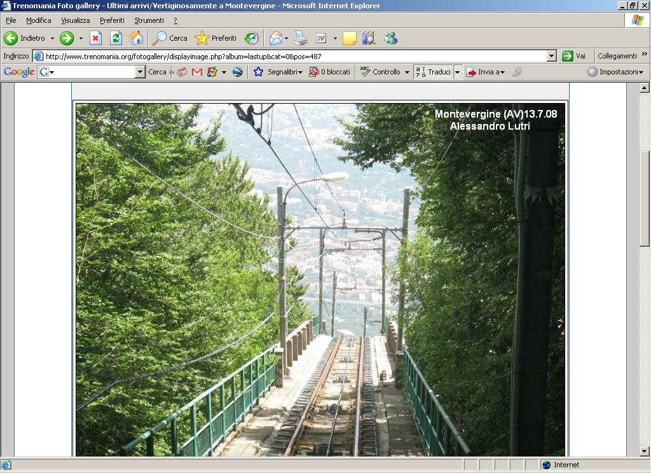
Task: Open the research books icon
Action: pos(369,38)
